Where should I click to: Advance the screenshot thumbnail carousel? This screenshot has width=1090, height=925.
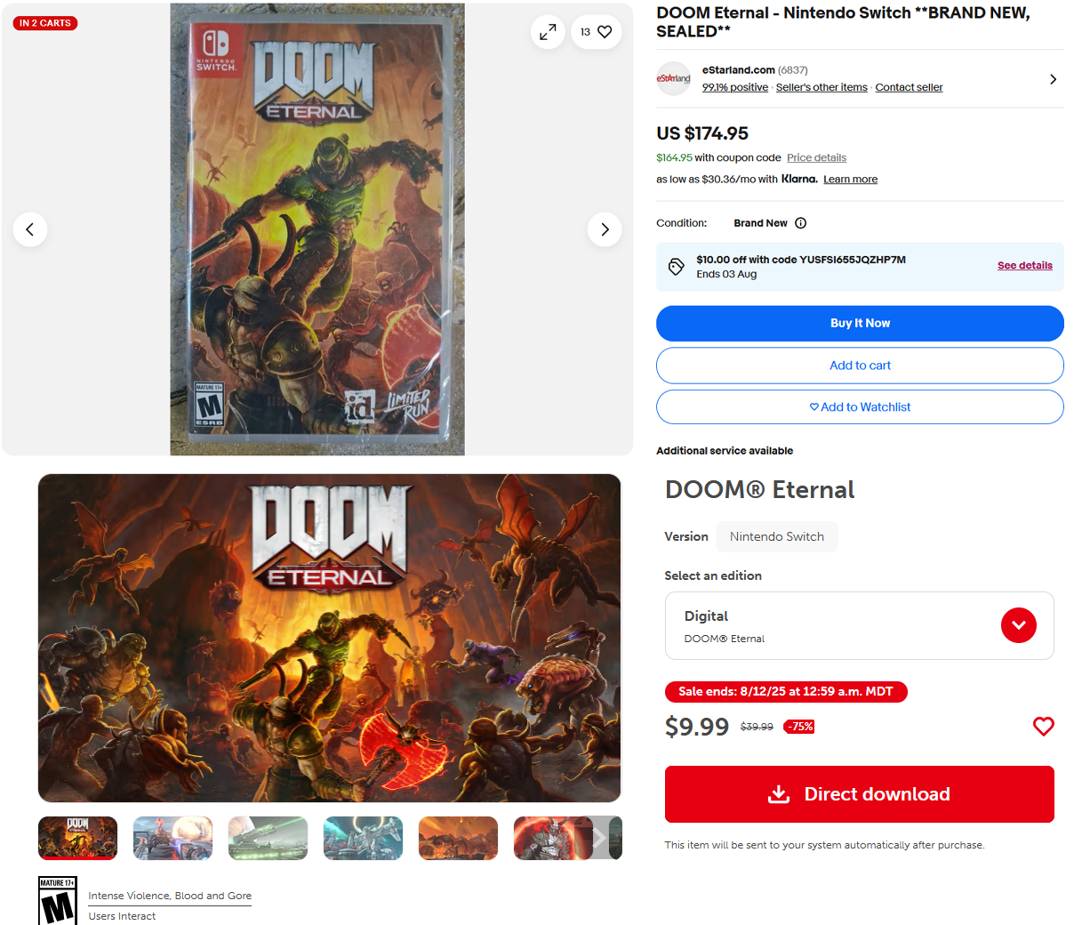(600, 838)
